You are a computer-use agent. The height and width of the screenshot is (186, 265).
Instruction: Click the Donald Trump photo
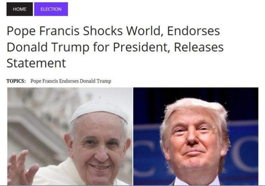(196, 136)
